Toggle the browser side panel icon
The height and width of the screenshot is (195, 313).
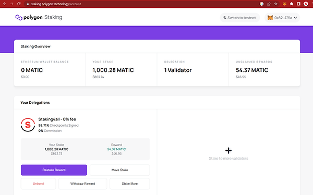(298, 4)
